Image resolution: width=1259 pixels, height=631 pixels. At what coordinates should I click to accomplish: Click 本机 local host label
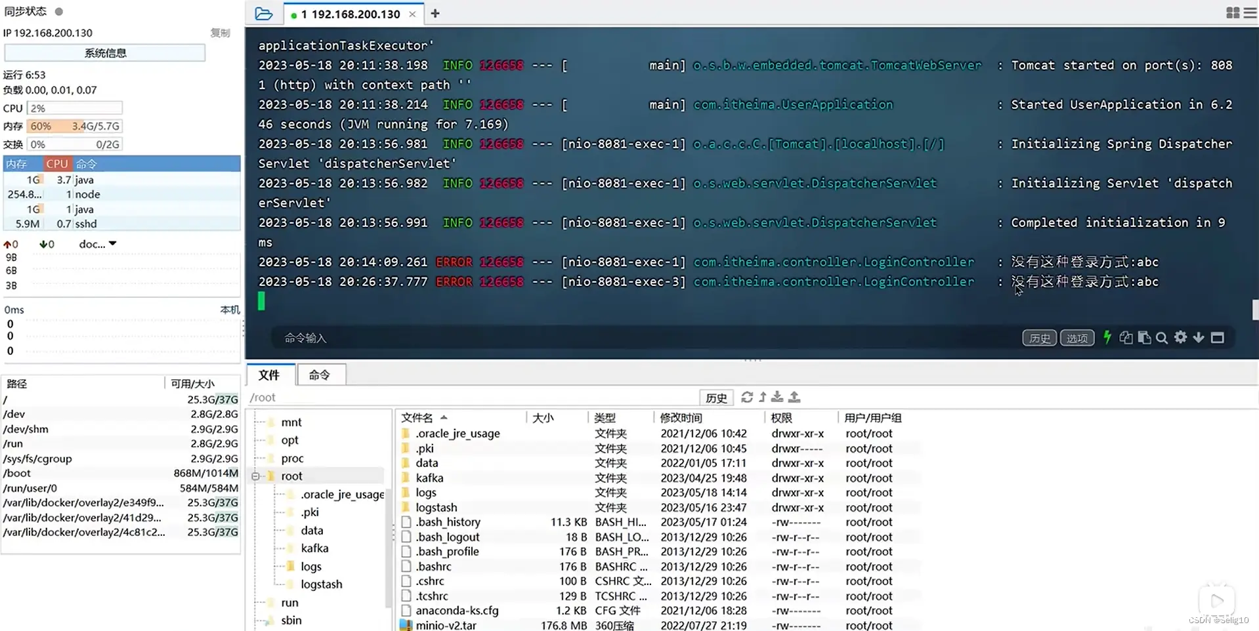(x=230, y=310)
